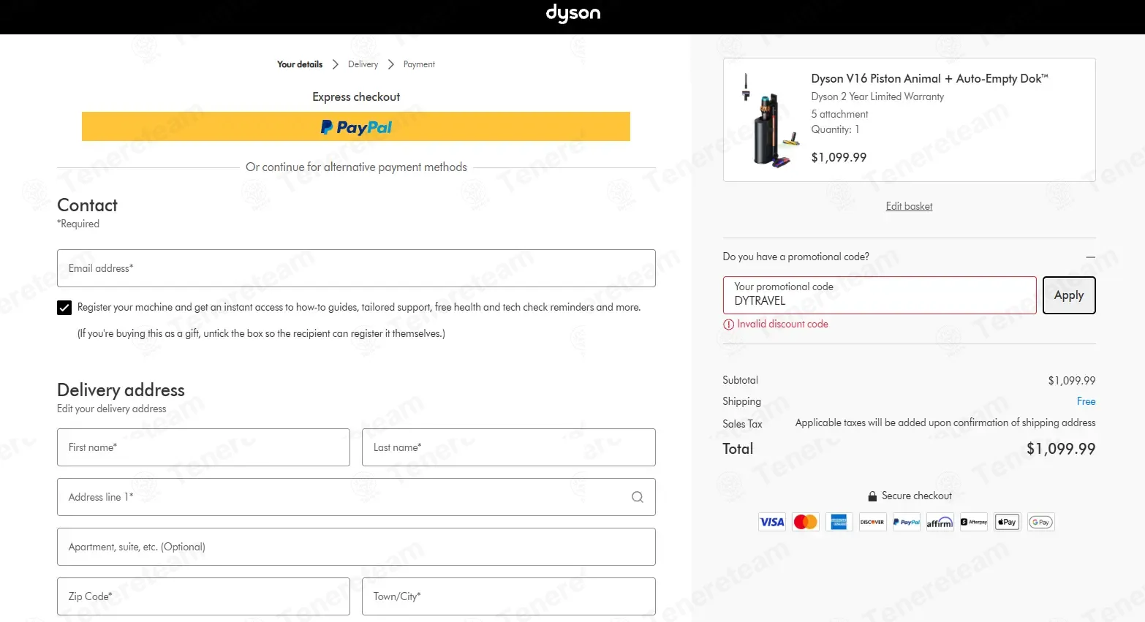The height and width of the screenshot is (622, 1145).
Task: Go to the Payment step in breadcrumb
Action: pyautogui.click(x=419, y=64)
